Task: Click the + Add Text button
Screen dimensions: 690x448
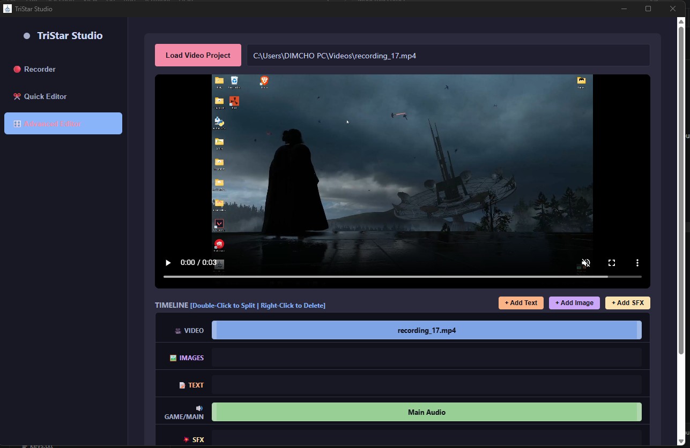Action: tap(521, 303)
